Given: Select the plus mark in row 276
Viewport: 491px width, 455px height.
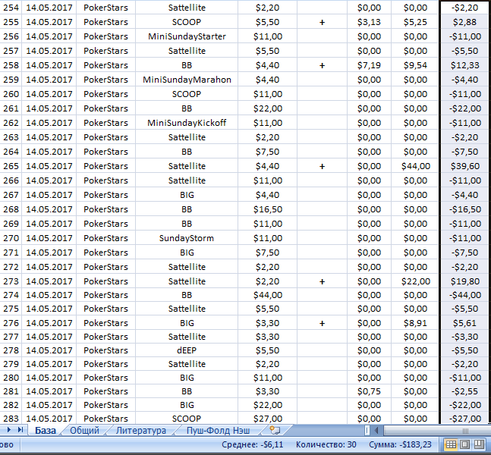Looking at the screenshot, I should (322, 323).
